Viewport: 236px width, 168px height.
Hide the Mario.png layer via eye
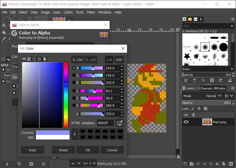[x=186, y=122]
